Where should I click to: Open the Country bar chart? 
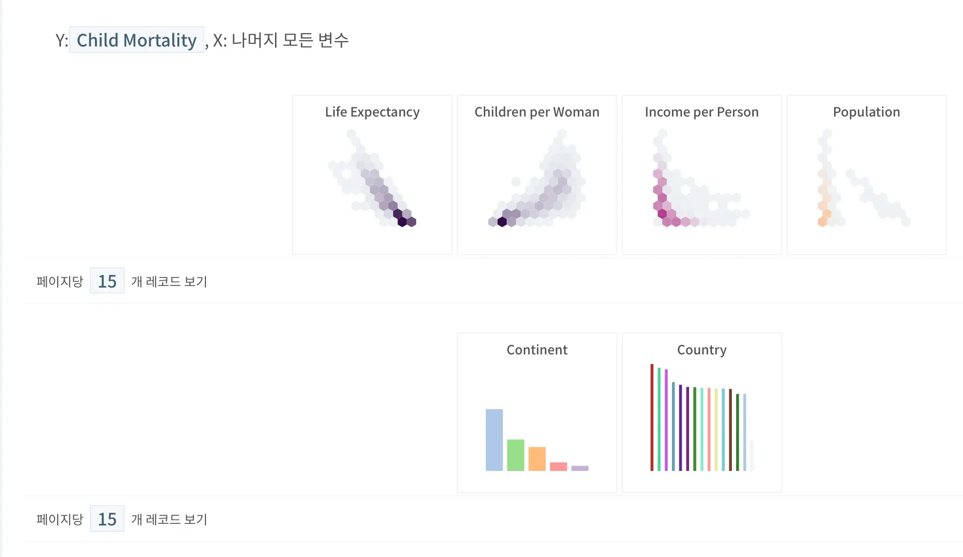pos(702,413)
